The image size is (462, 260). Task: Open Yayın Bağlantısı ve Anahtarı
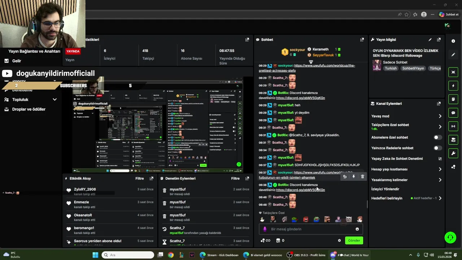[x=34, y=51]
